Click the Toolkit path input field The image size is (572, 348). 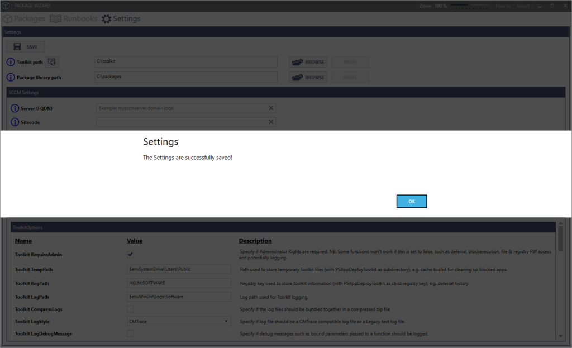[185, 61]
